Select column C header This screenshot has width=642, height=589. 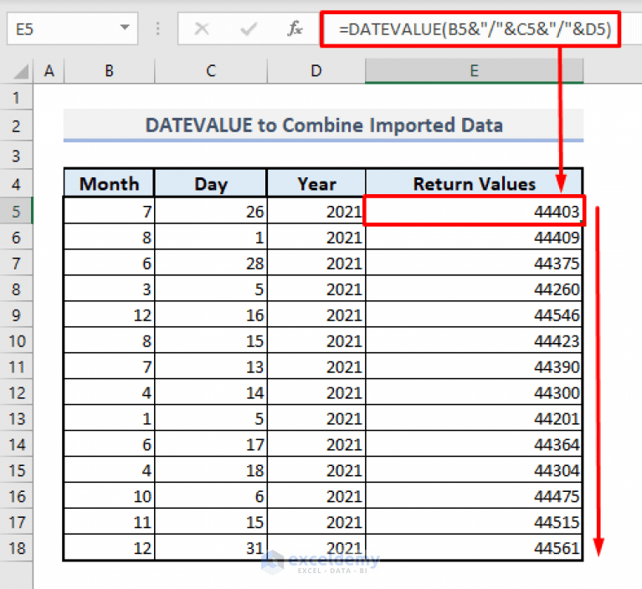coord(211,71)
